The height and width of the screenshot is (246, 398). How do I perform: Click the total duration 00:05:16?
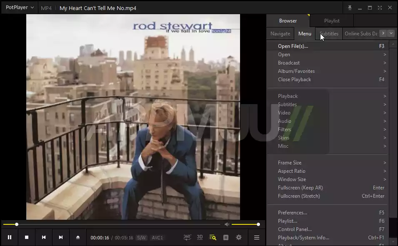[124, 238]
